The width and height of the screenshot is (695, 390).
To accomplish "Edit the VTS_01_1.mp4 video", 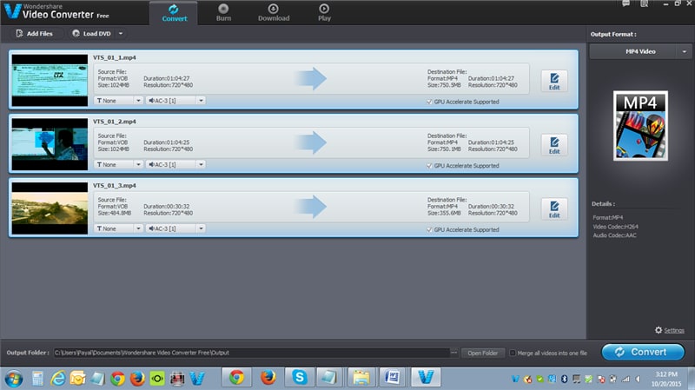I will pos(554,81).
